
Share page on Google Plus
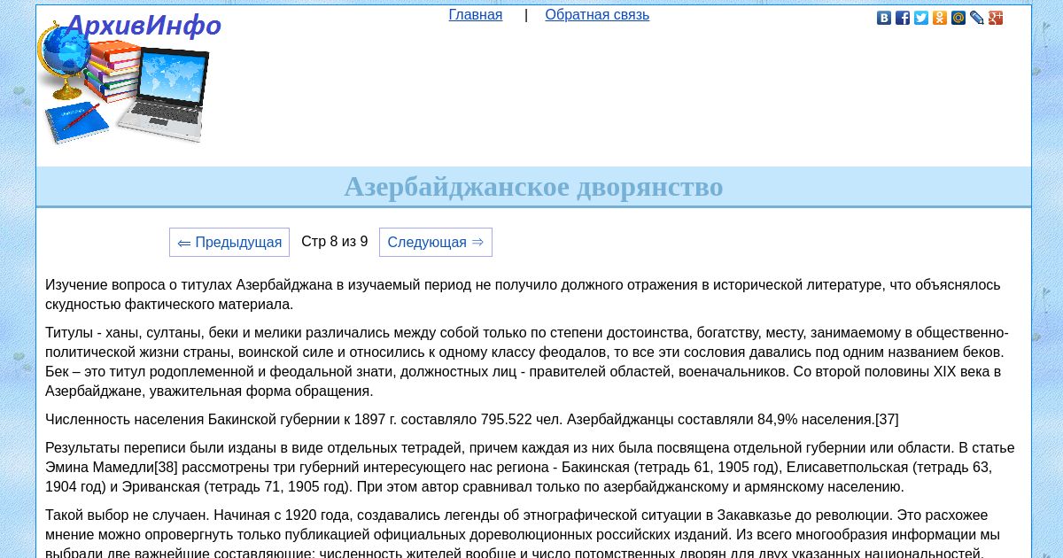996,18
